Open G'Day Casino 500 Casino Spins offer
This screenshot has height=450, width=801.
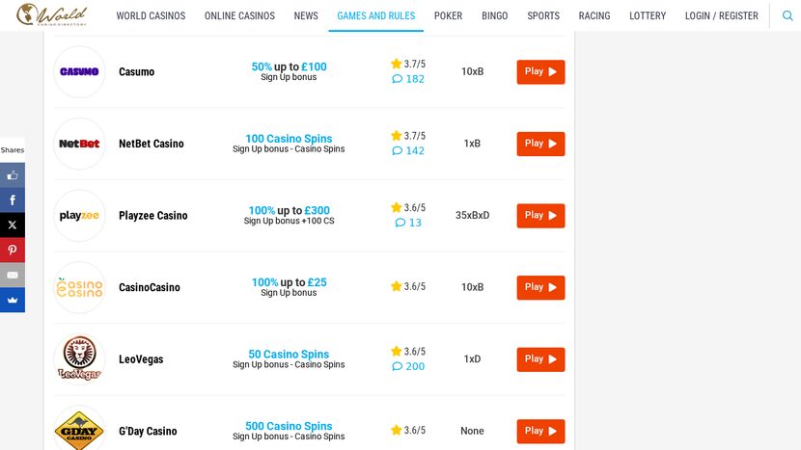click(x=289, y=427)
